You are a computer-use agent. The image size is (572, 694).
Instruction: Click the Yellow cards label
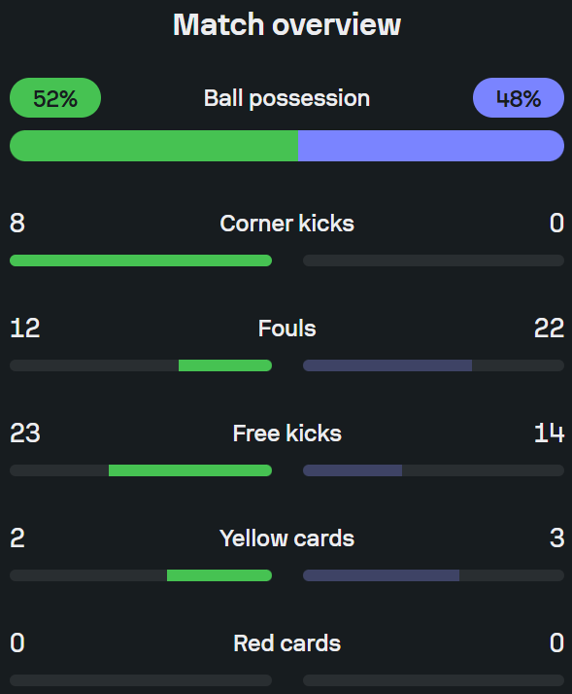[x=286, y=538]
